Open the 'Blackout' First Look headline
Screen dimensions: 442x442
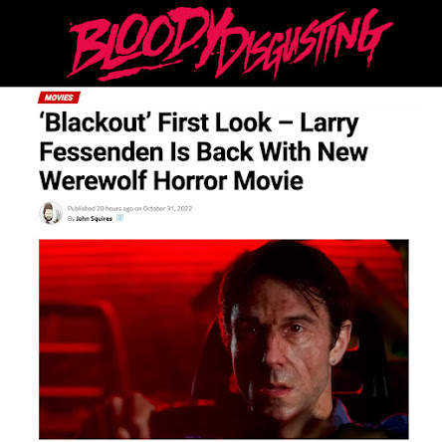click(203, 151)
